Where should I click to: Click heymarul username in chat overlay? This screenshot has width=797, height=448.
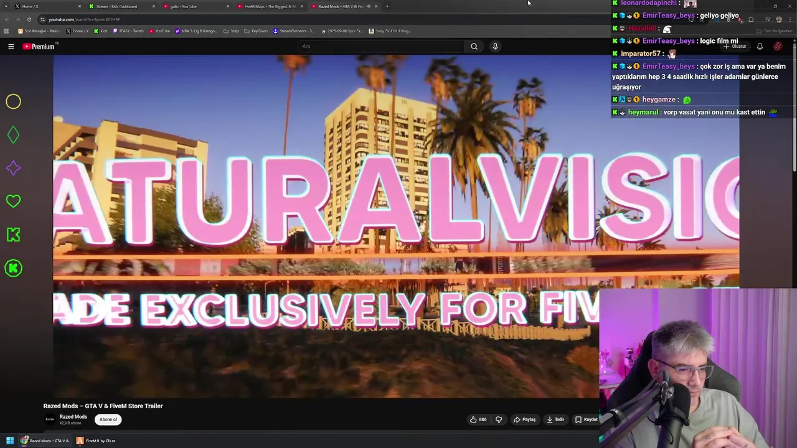coord(643,112)
